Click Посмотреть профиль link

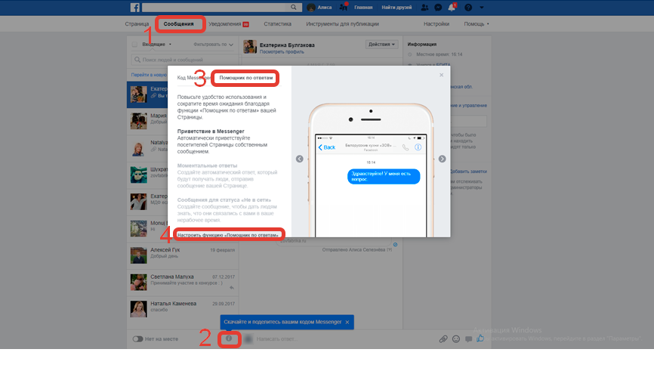click(x=282, y=51)
